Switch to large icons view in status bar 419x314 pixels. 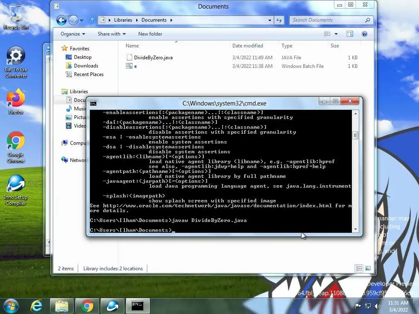(x=368, y=268)
